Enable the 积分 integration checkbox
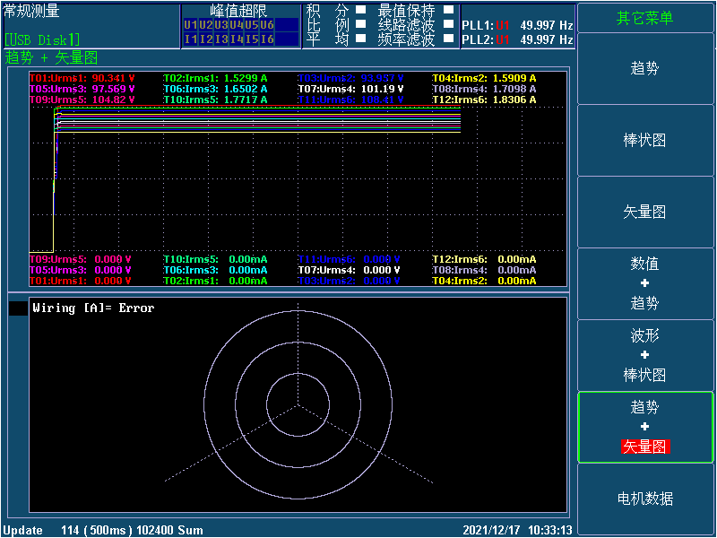This screenshot has width=717, height=538. pos(360,11)
